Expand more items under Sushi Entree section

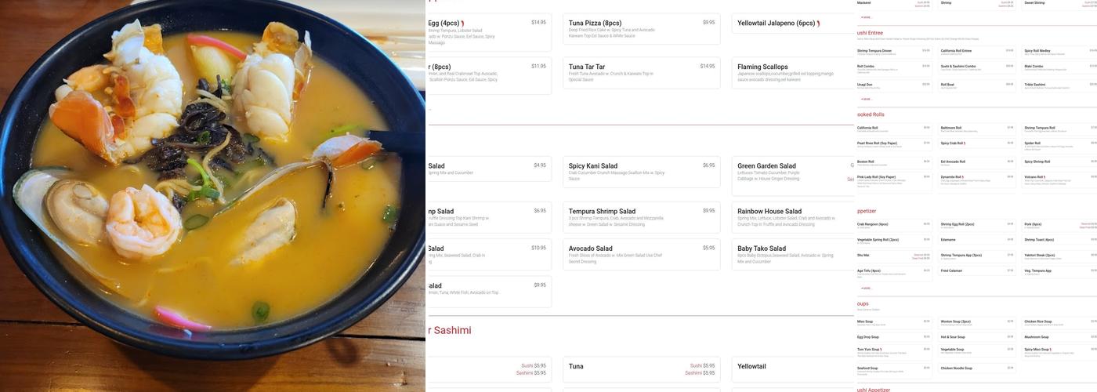pyautogui.click(x=866, y=100)
